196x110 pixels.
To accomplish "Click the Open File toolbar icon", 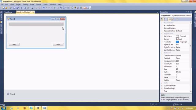I will click(6, 8).
